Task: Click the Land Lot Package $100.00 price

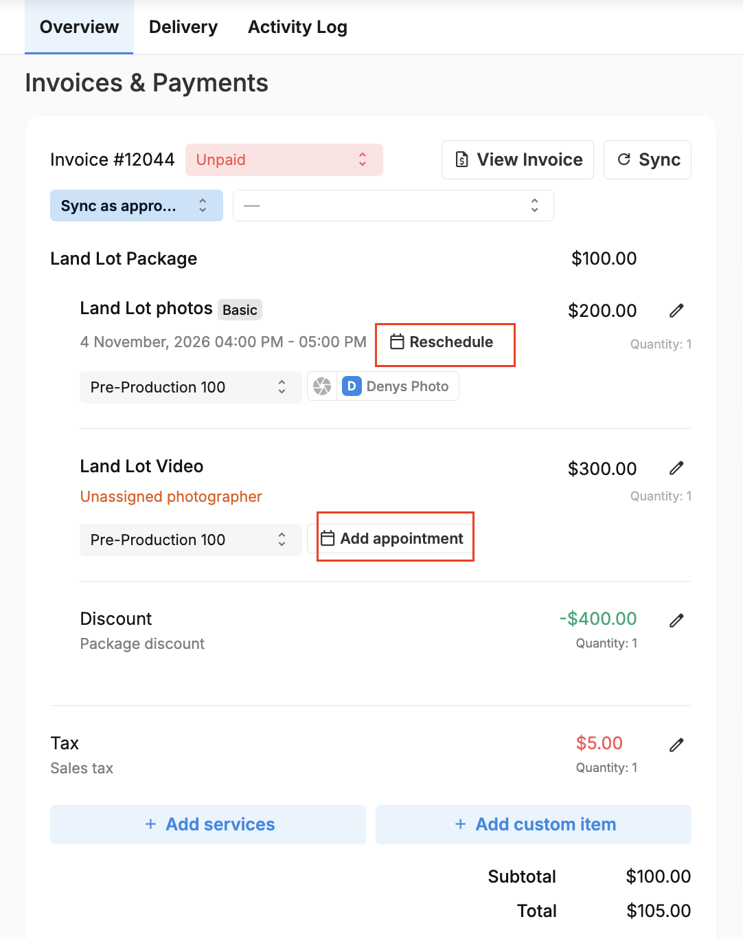Action: click(604, 258)
